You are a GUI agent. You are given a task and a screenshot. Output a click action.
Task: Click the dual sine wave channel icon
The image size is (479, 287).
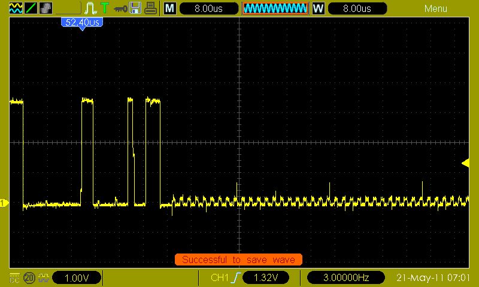tap(16, 8)
